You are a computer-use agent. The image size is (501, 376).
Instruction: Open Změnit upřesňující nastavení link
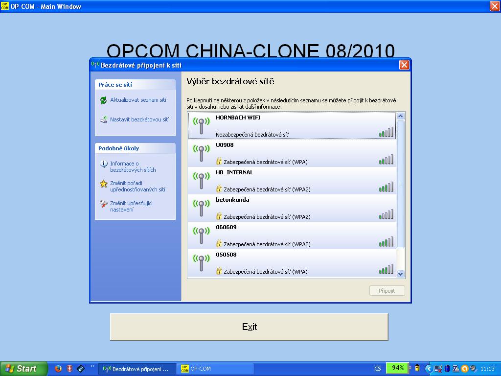click(x=131, y=206)
